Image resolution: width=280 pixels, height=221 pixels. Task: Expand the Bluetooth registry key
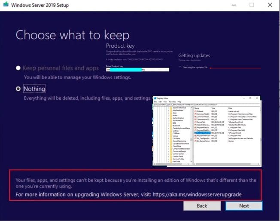tap(170, 126)
